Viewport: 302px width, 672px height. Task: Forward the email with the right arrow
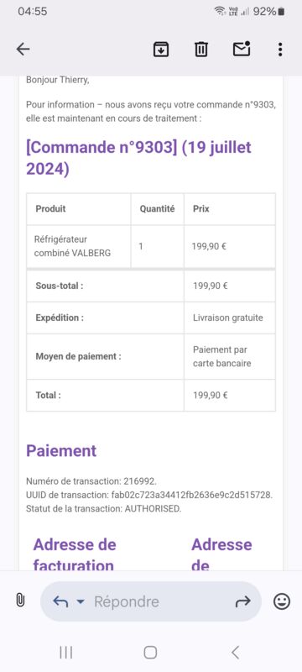pos(243,601)
